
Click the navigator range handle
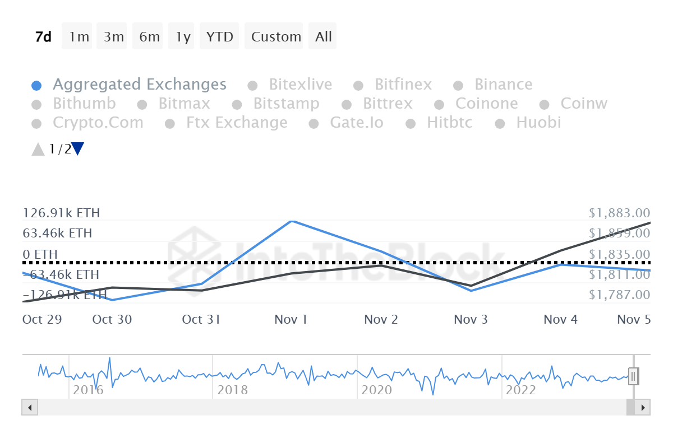633,376
